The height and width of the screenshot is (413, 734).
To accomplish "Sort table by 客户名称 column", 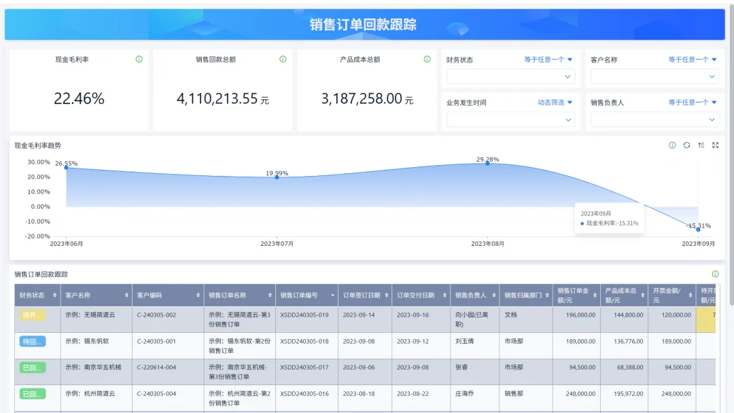I will pos(126,295).
